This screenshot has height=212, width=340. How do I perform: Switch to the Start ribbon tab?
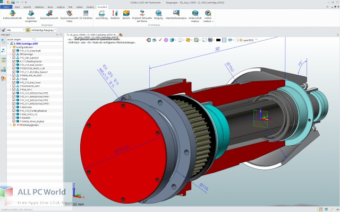tap(17, 7)
